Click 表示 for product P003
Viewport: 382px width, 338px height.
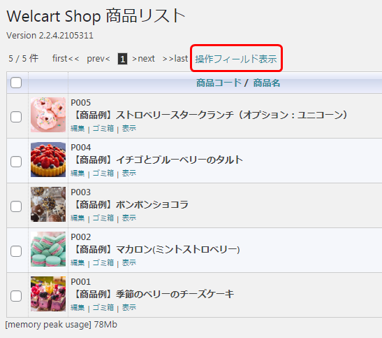[129, 218]
